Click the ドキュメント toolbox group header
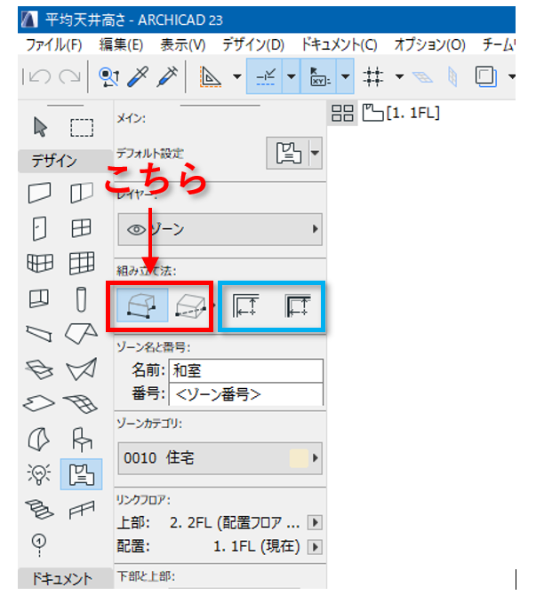The image size is (544, 603). click(64, 578)
